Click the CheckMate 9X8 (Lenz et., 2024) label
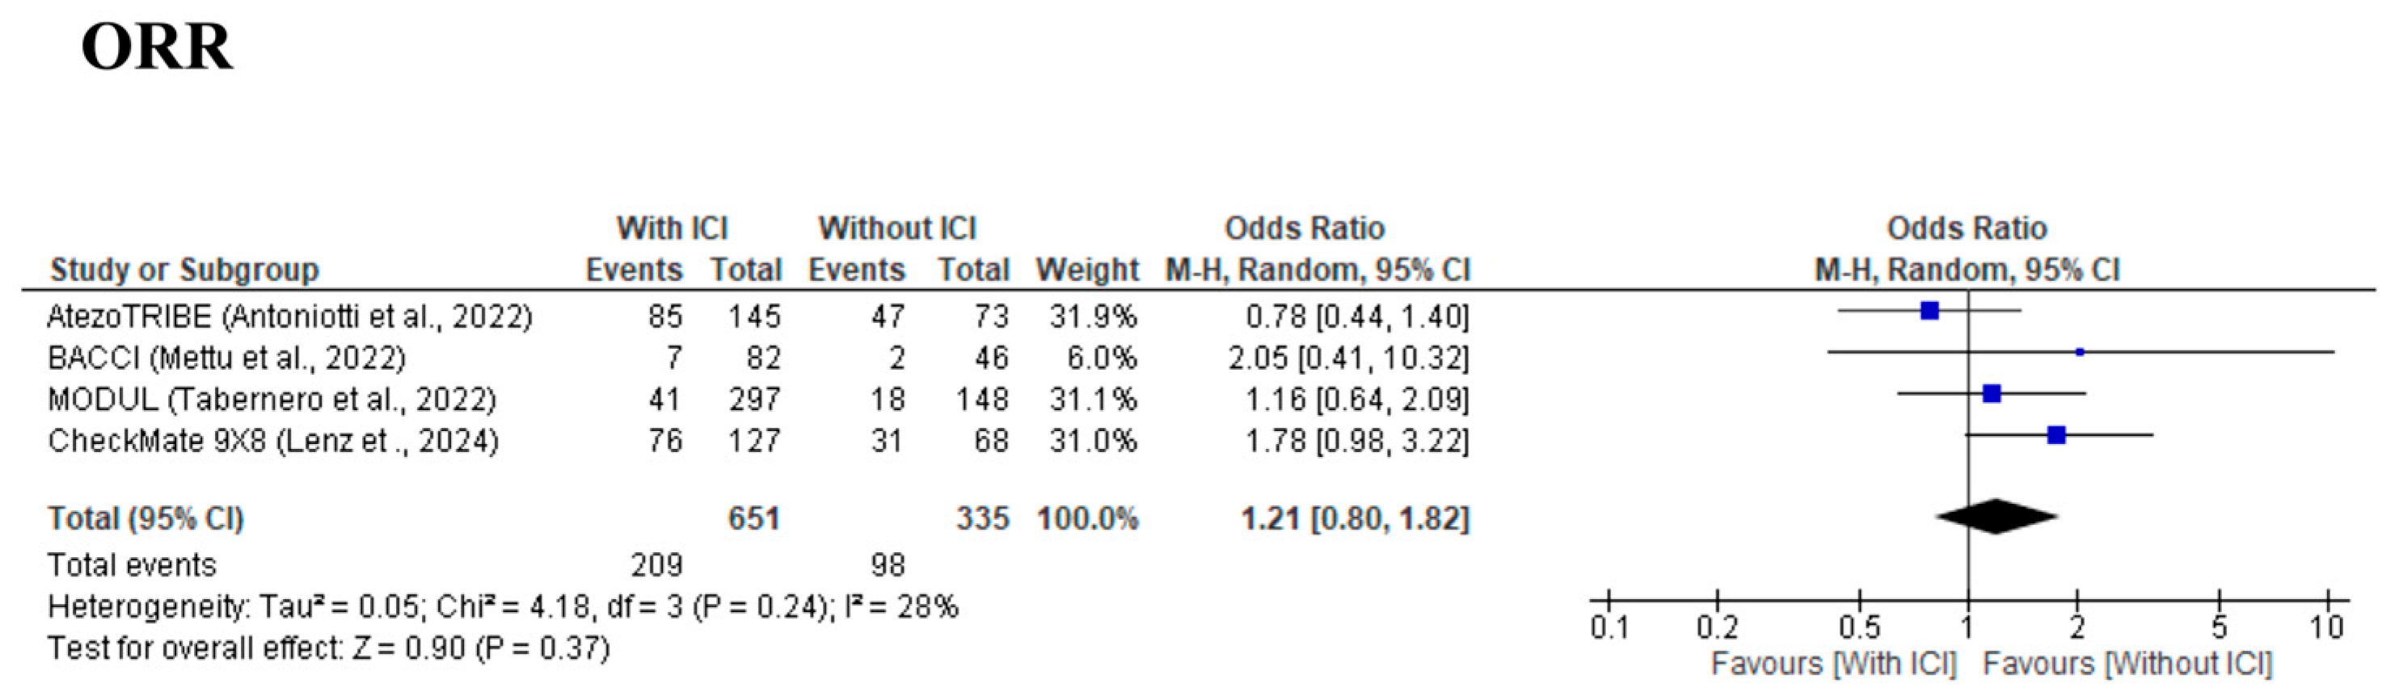The height and width of the screenshot is (700, 2399). tap(273, 440)
